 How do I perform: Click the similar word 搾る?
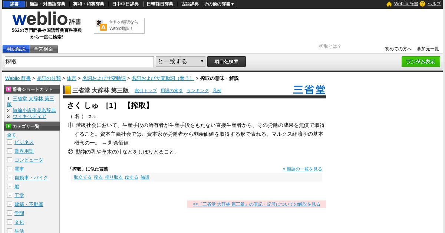98,177
